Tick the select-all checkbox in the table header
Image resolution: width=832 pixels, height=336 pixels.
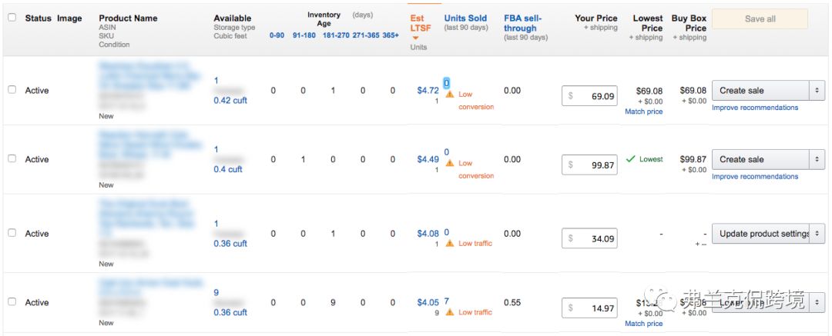(12, 18)
